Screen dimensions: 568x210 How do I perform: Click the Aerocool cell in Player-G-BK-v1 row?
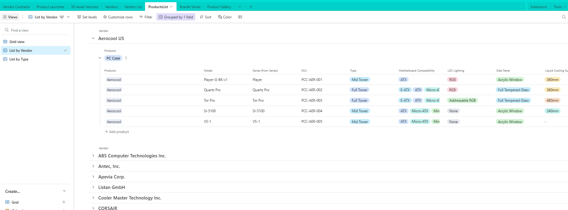(114, 80)
